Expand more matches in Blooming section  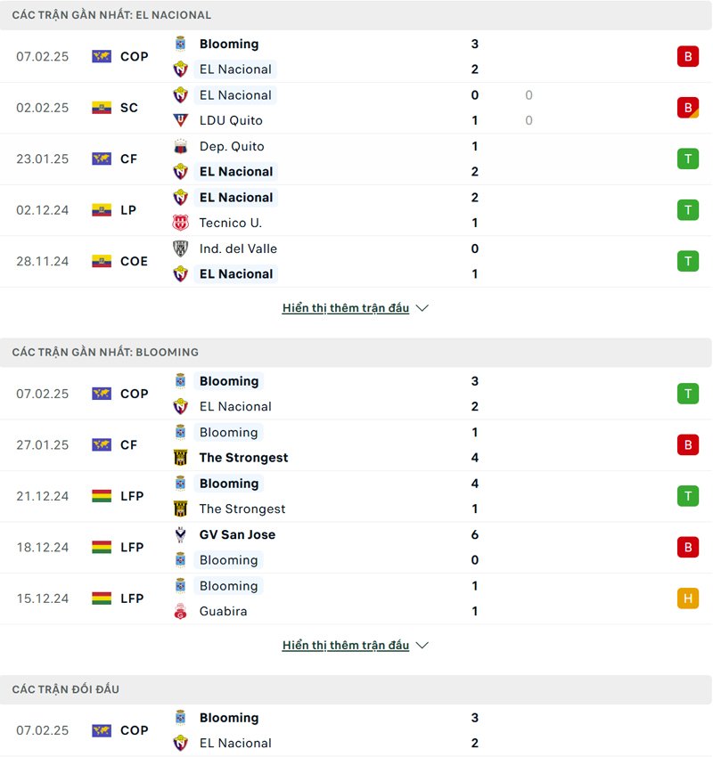[344, 645]
